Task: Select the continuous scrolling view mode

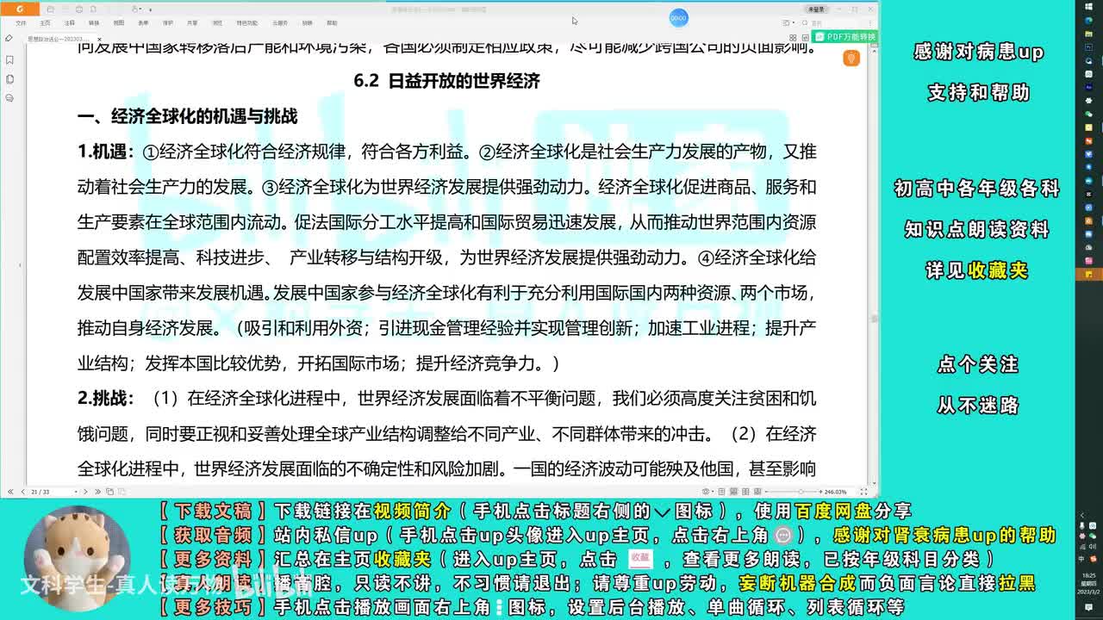Action: pyautogui.click(x=733, y=492)
